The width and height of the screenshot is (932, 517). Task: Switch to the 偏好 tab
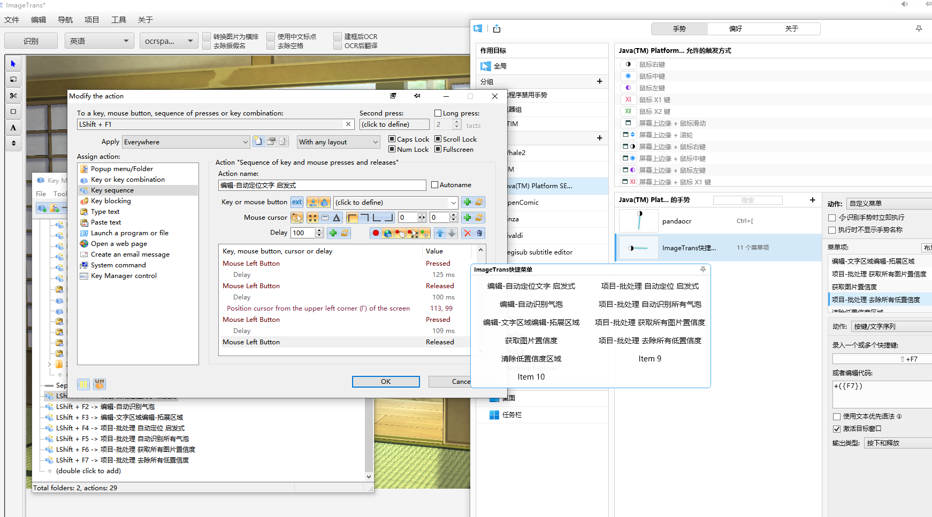click(x=736, y=29)
